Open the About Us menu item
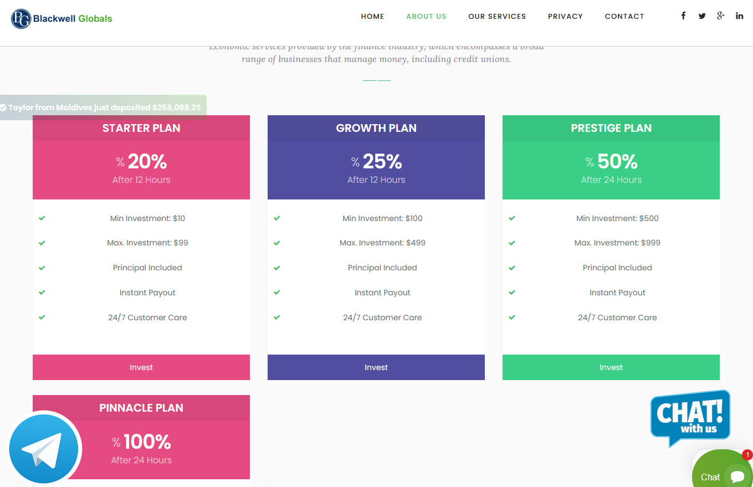 point(426,17)
